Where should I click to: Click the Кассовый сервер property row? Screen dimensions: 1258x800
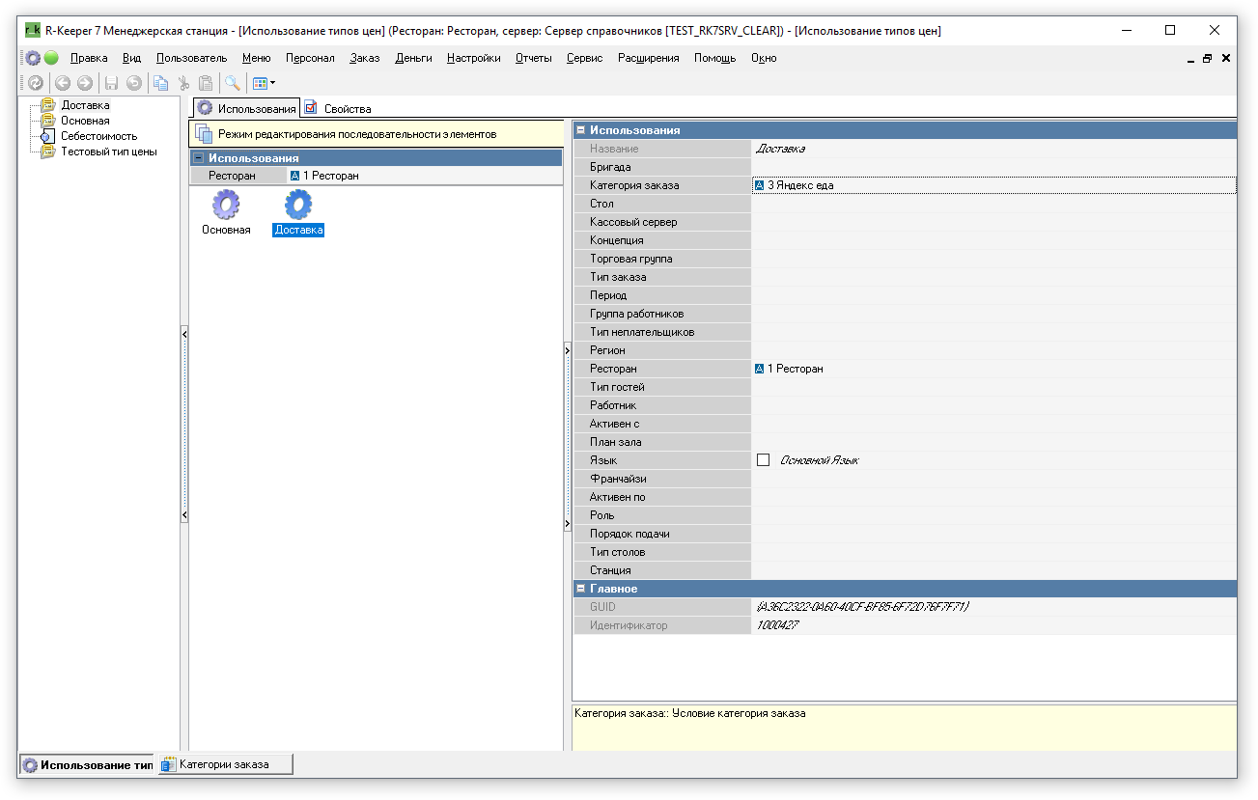[x=905, y=222]
